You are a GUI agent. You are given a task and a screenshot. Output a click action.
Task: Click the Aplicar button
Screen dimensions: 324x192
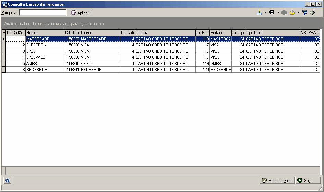tap(80, 13)
